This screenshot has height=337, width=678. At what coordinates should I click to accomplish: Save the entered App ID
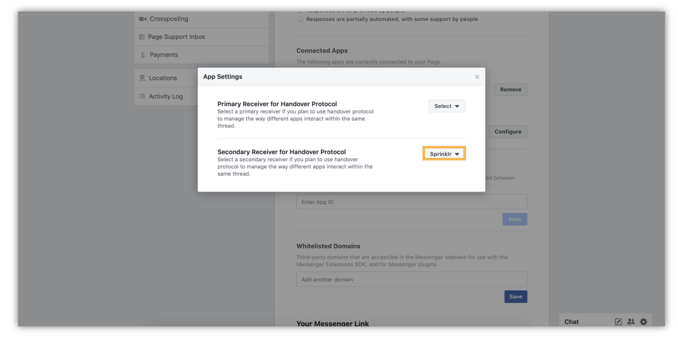(514, 219)
